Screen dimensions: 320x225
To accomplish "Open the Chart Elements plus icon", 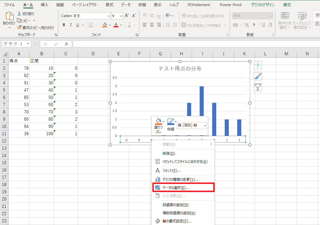I will click(258, 65).
